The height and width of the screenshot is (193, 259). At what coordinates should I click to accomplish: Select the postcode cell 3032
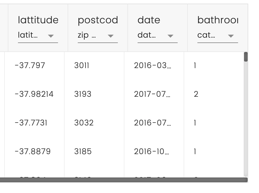[x=83, y=122]
